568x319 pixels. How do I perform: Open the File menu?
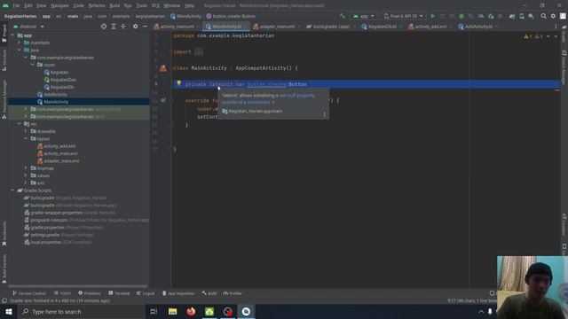tap(16, 6)
